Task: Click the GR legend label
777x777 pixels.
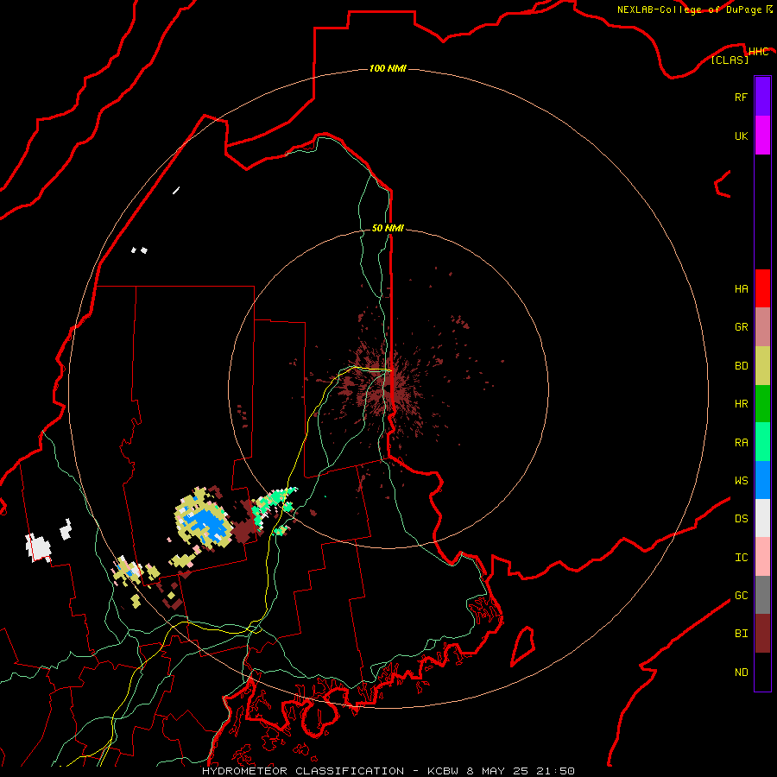Action: (741, 327)
